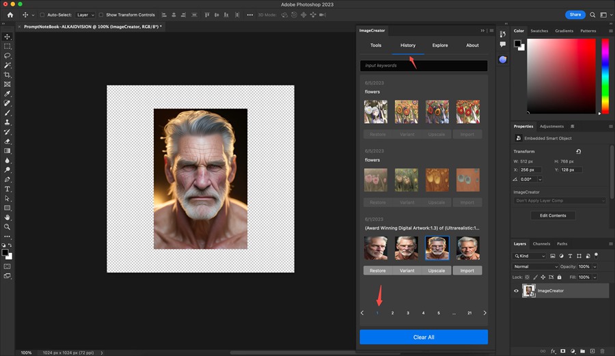Screen dimensions: 615x356
Task: Open the layer Opacity dropdown
Action: click(594, 266)
